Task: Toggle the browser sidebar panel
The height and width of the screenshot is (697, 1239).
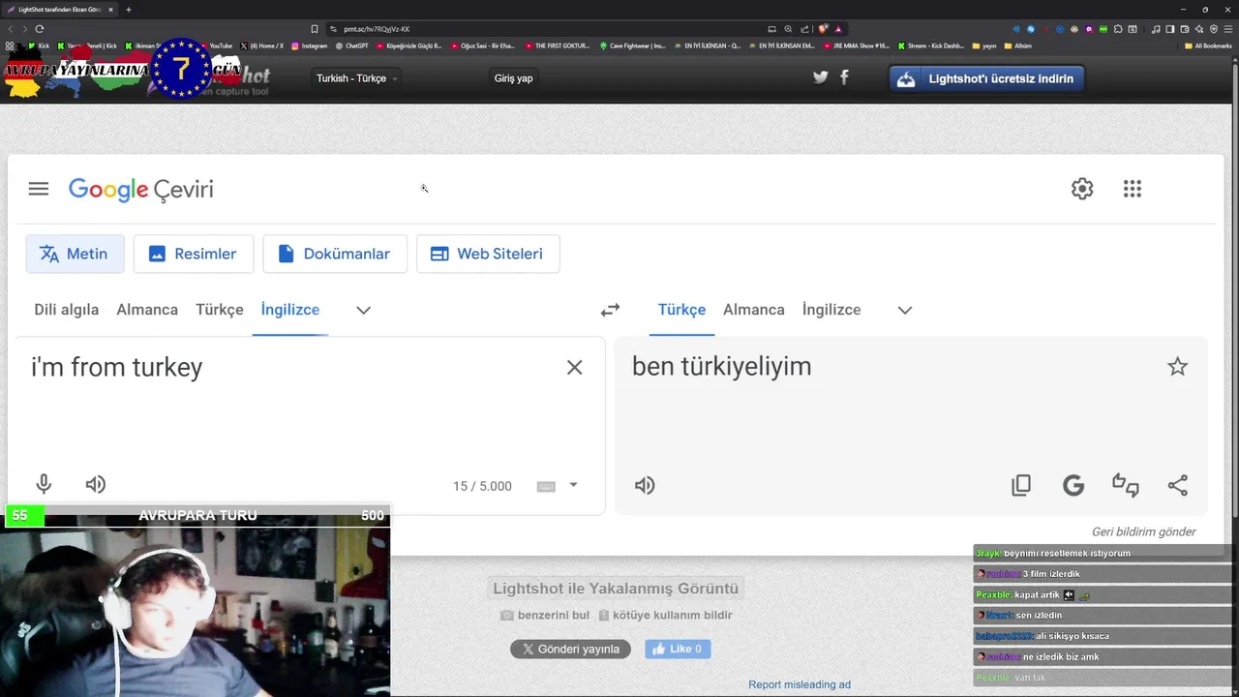Action: (1170, 29)
